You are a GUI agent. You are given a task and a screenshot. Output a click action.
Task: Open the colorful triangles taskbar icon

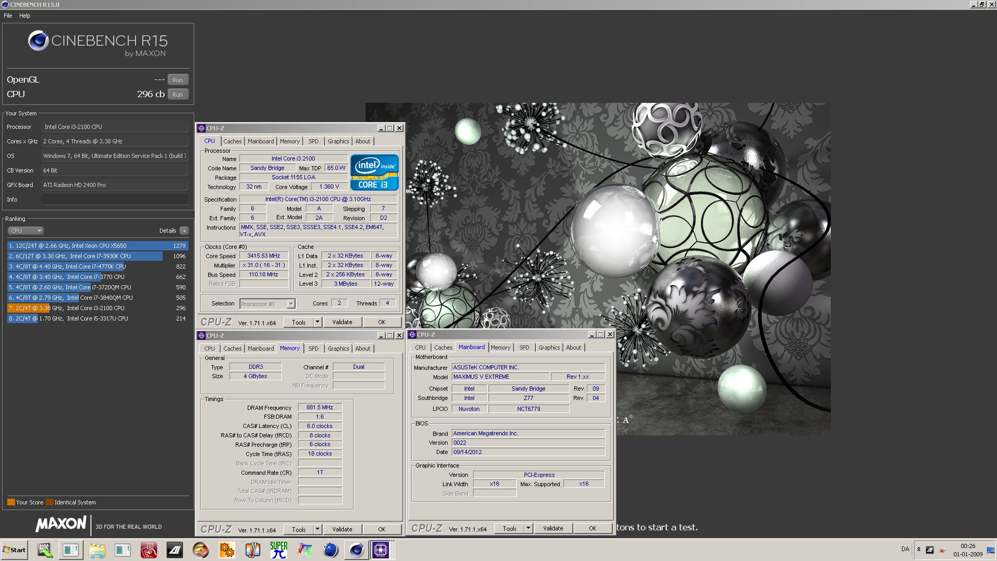[x=305, y=550]
